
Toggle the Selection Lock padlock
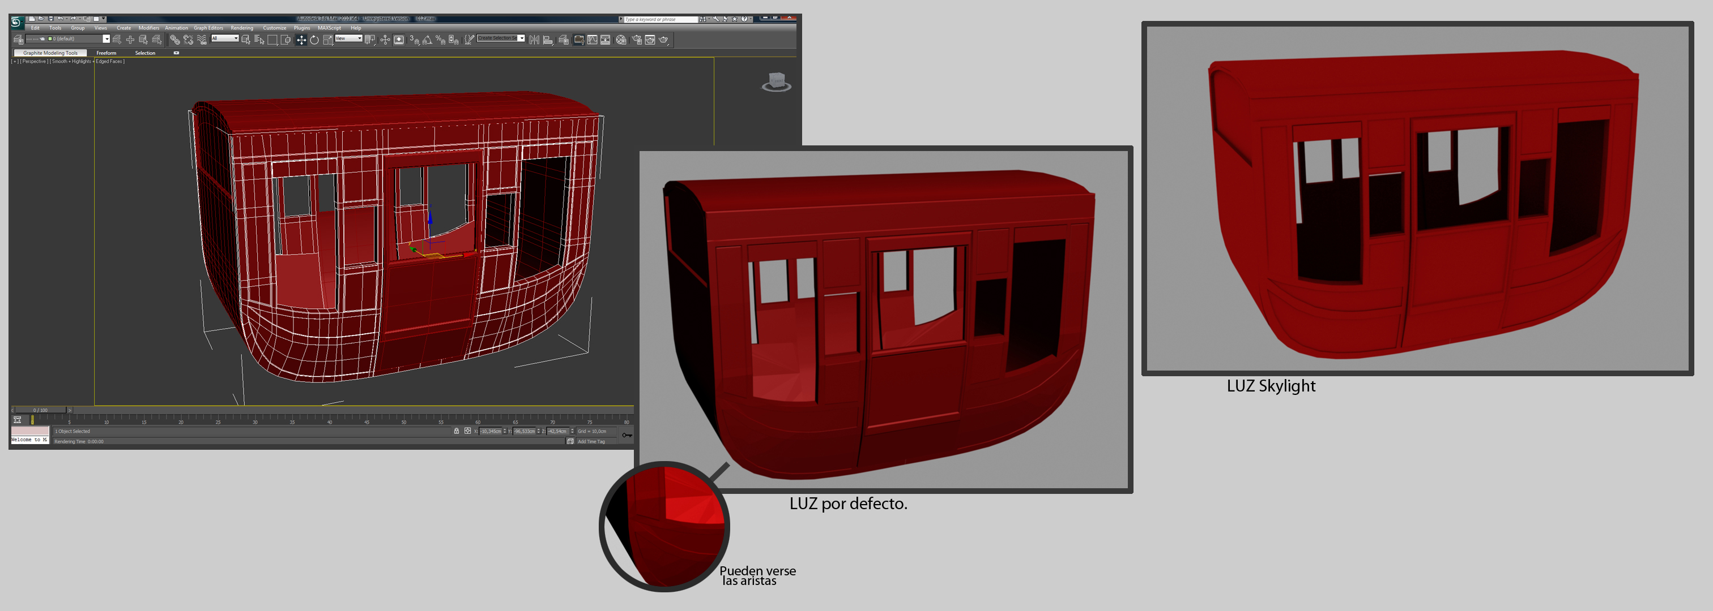pyautogui.click(x=456, y=431)
